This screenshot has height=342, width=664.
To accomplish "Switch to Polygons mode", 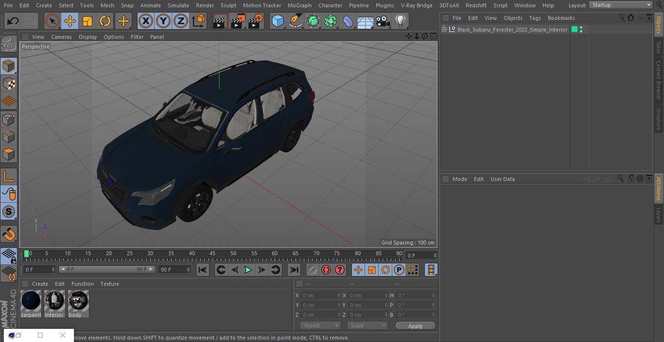I will 9,154.
